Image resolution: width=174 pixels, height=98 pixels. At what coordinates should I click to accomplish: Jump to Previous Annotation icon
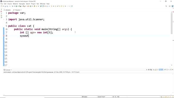click(55, 6)
